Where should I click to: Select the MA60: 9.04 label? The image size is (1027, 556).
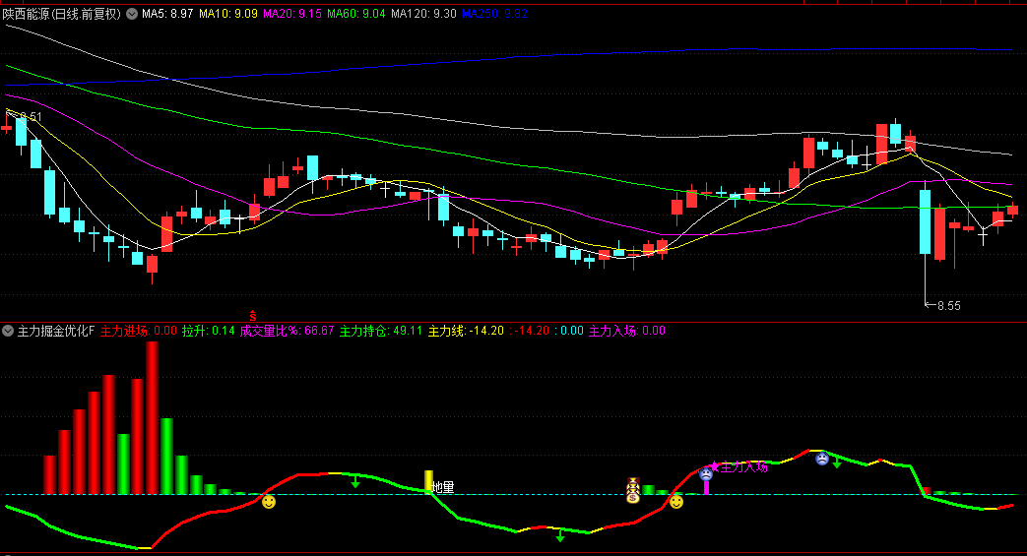click(356, 14)
